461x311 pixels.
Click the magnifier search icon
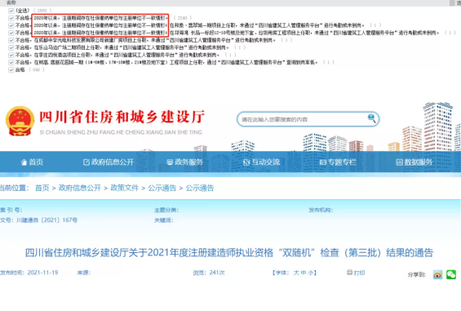point(371,118)
